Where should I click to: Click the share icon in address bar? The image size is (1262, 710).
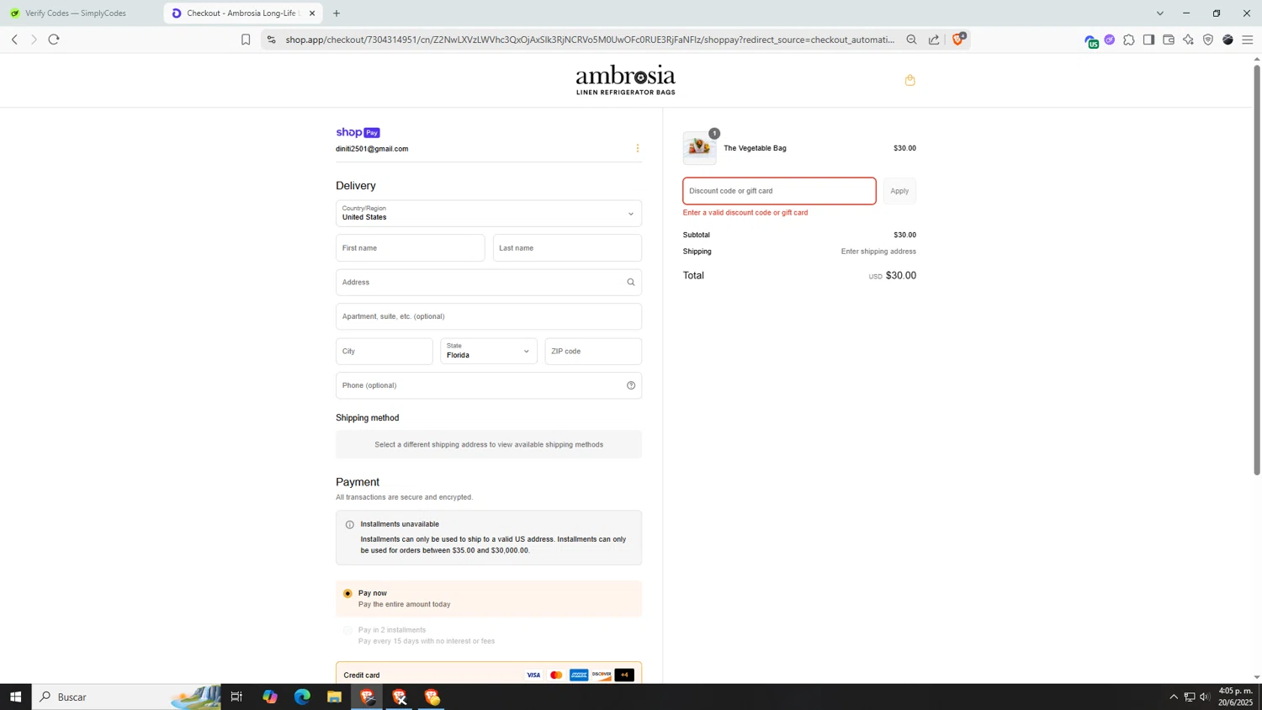[x=934, y=40]
